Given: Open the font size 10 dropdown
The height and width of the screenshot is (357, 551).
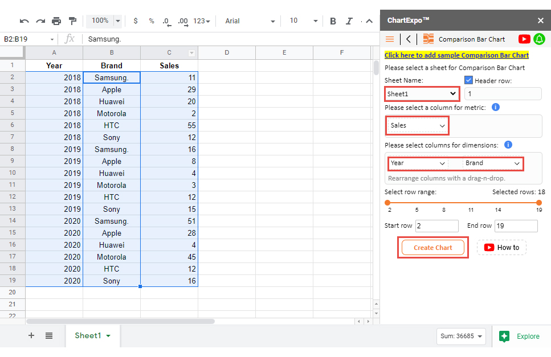Looking at the screenshot, I should click(x=303, y=21).
